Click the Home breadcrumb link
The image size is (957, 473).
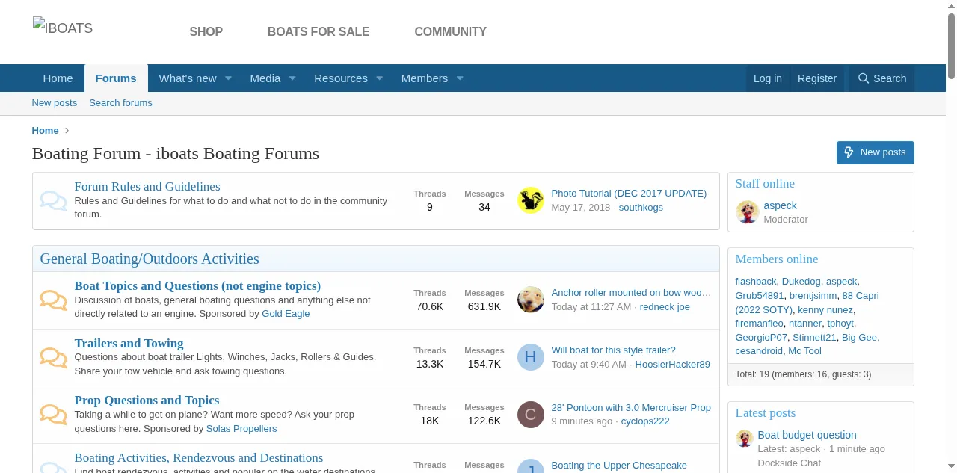(45, 131)
